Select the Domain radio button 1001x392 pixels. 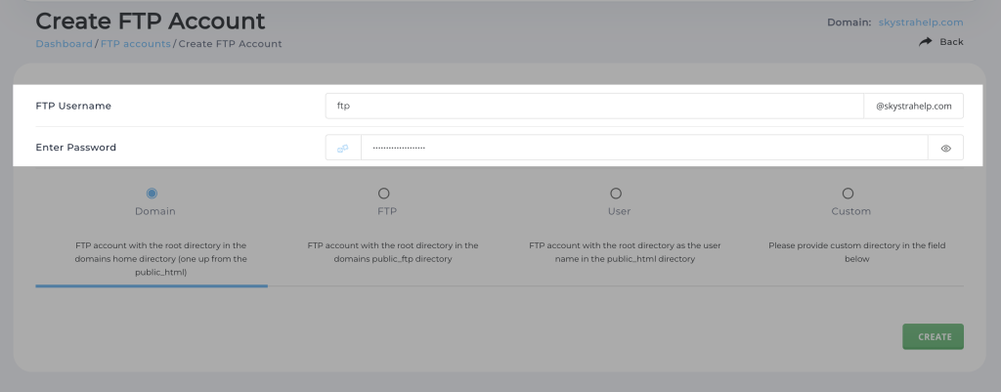(x=152, y=194)
